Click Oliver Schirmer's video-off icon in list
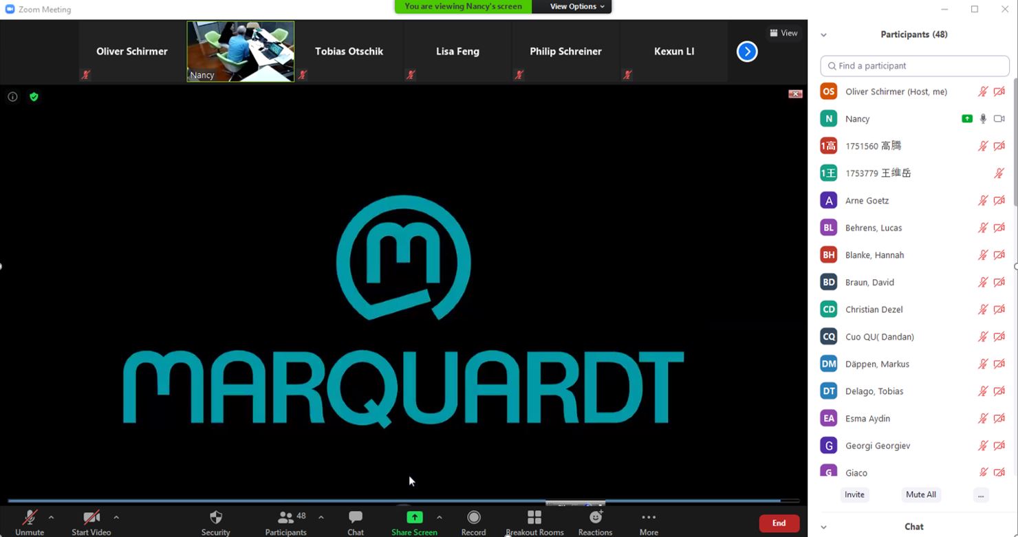This screenshot has width=1018, height=537. pos(999,91)
